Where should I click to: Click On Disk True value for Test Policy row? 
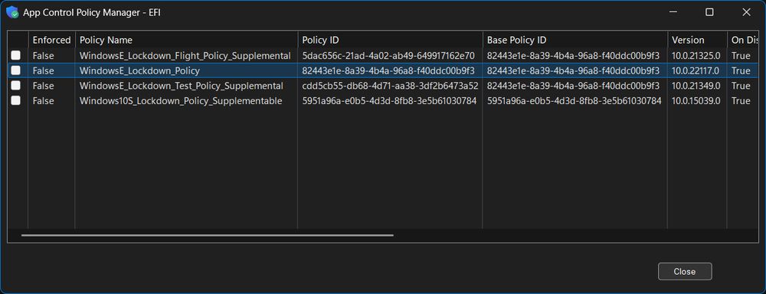tap(741, 86)
